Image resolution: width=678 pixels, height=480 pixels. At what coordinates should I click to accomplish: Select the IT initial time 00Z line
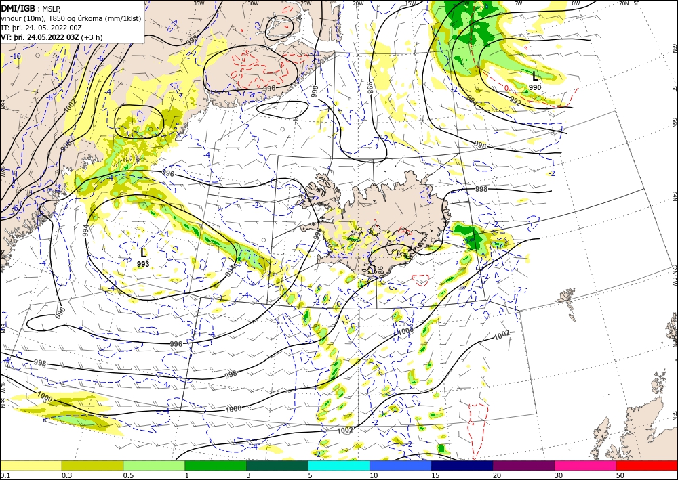[41, 27]
